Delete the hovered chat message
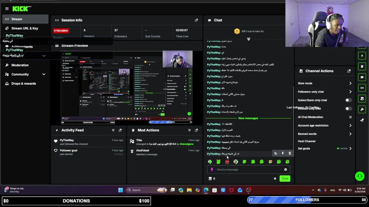The image size is (369, 207). click(x=290, y=154)
